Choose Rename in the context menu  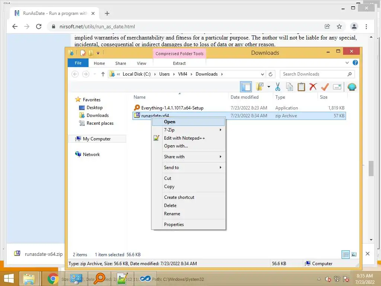point(189,214)
